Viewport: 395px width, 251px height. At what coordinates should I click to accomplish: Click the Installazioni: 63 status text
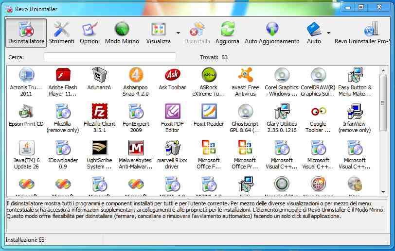(25, 240)
